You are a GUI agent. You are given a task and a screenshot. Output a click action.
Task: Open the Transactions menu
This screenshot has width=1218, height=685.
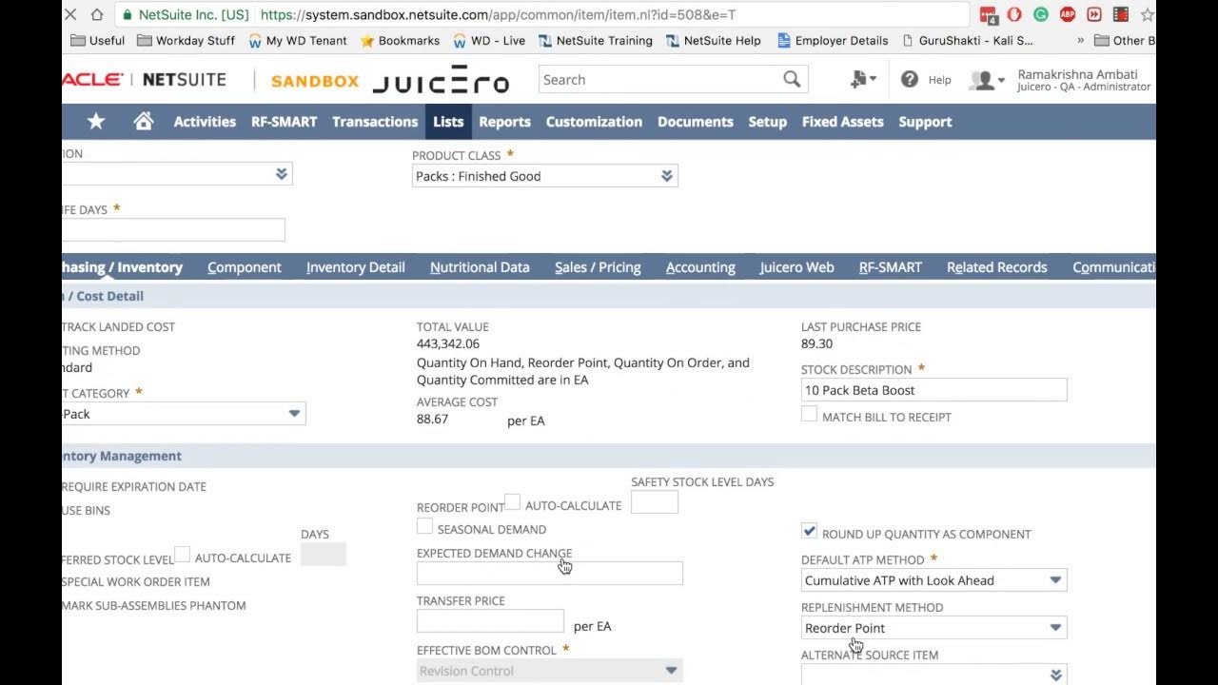pyautogui.click(x=375, y=122)
